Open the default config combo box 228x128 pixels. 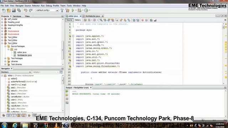[47, 10]
